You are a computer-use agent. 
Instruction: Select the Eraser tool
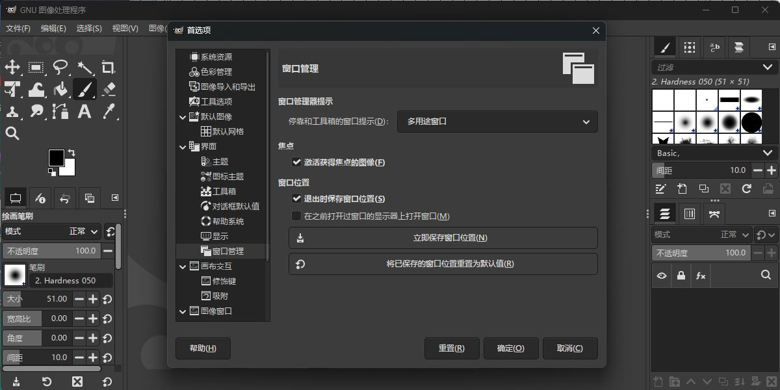(109, 89)
